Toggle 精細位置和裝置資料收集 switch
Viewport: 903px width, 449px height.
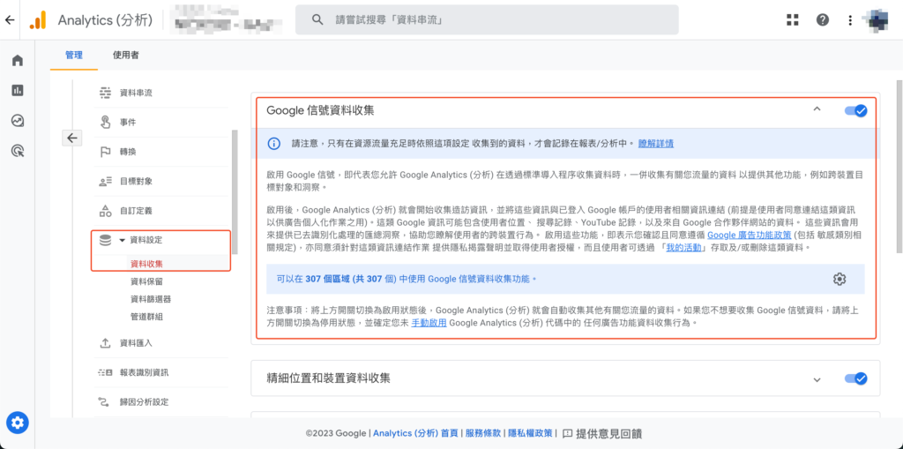(x=855, y=378)
